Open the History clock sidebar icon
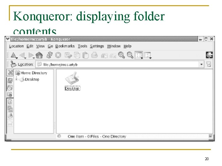 pyautogui.click(x=10, y=88)
